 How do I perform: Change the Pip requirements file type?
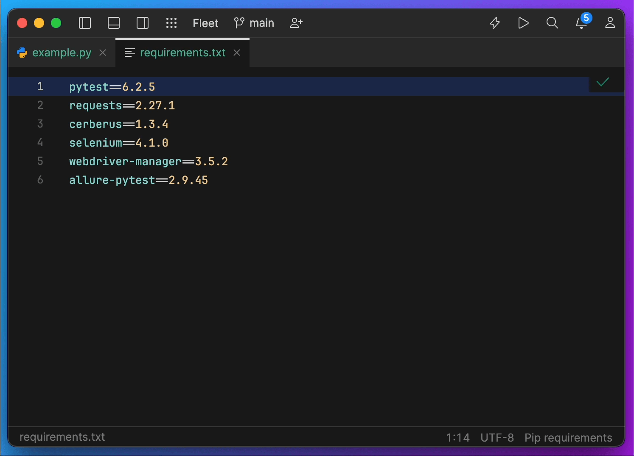pos(568,437)
